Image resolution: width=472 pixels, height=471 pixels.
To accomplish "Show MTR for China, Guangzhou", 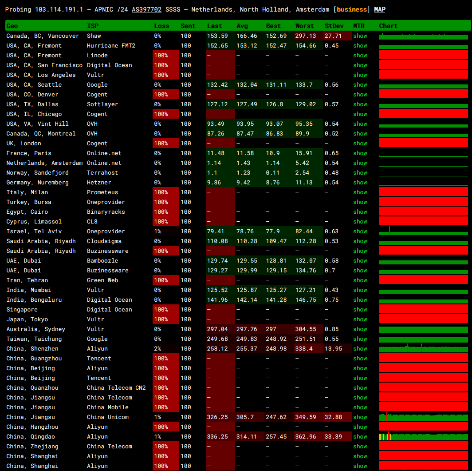I will pyautogui.click(x=360, y=359).
